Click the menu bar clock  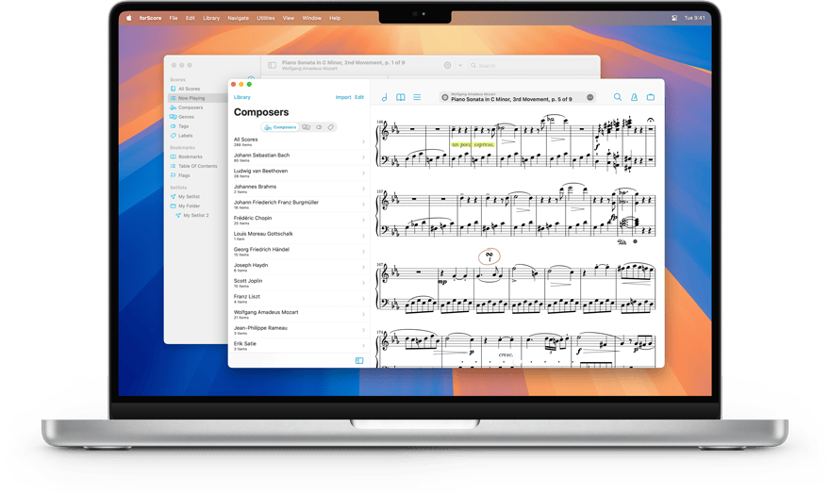coord(694,18)
